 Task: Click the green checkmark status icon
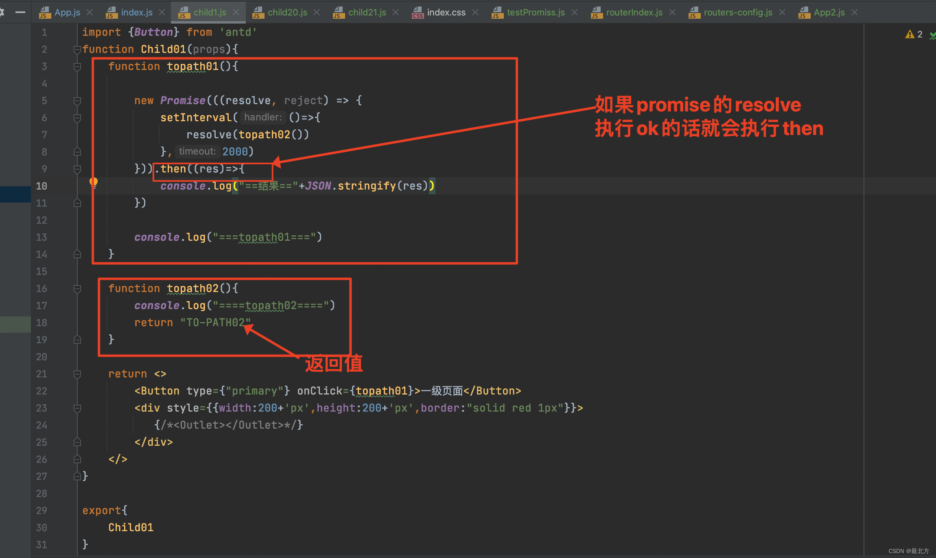932,36
